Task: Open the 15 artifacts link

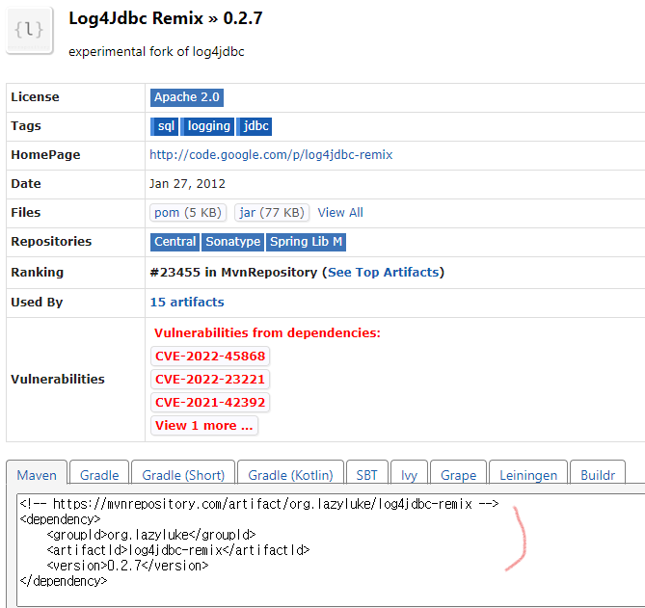Action: (187, 303)
